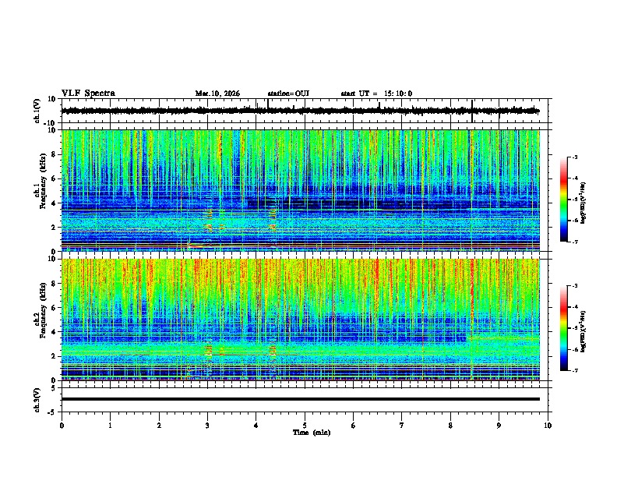This screenshot has height=477, width=617.
Task: Click the "ch.2 Frequency (kHz)" axis label
Action: (x=41, y=310)
